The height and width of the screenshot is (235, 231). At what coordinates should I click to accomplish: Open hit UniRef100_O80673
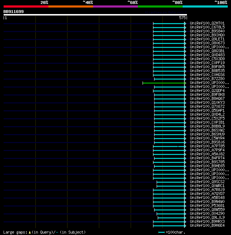pos(207,43)
